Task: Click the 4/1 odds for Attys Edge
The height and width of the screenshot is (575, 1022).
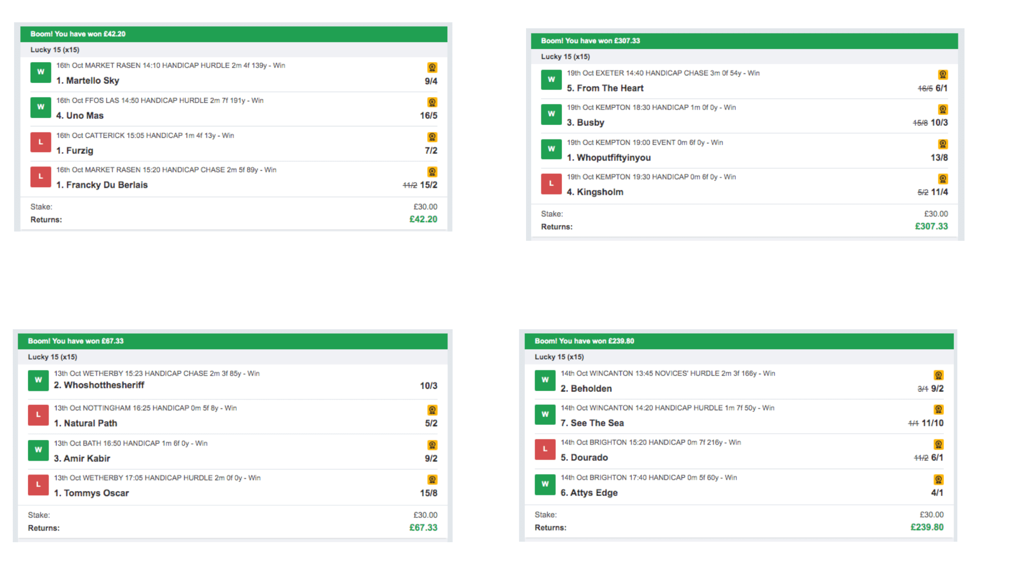Action: 937,493
